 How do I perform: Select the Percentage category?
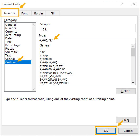(x=13, y=45)
